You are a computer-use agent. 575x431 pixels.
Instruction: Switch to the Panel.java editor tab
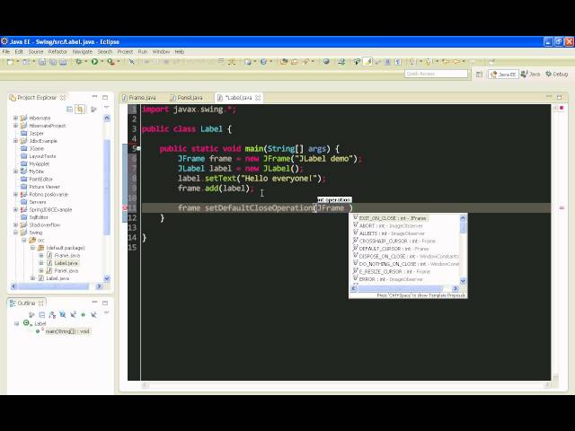click(x=187, y=98)
